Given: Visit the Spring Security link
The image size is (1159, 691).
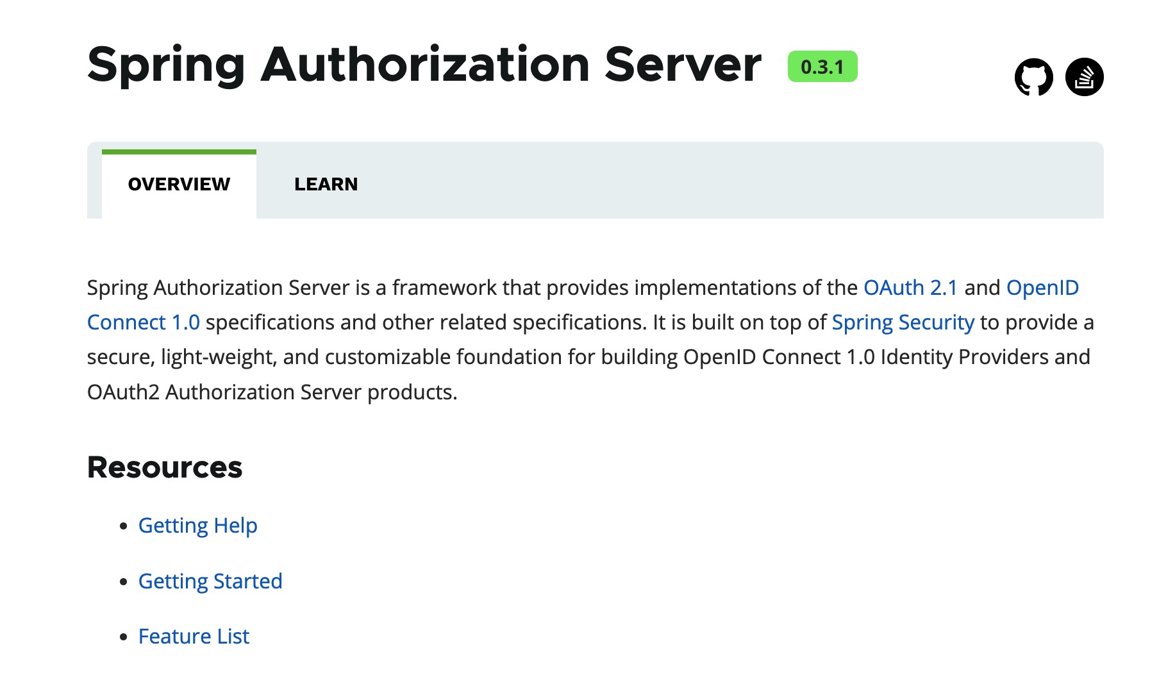Looking at the screenshot, I should point(903,322).
